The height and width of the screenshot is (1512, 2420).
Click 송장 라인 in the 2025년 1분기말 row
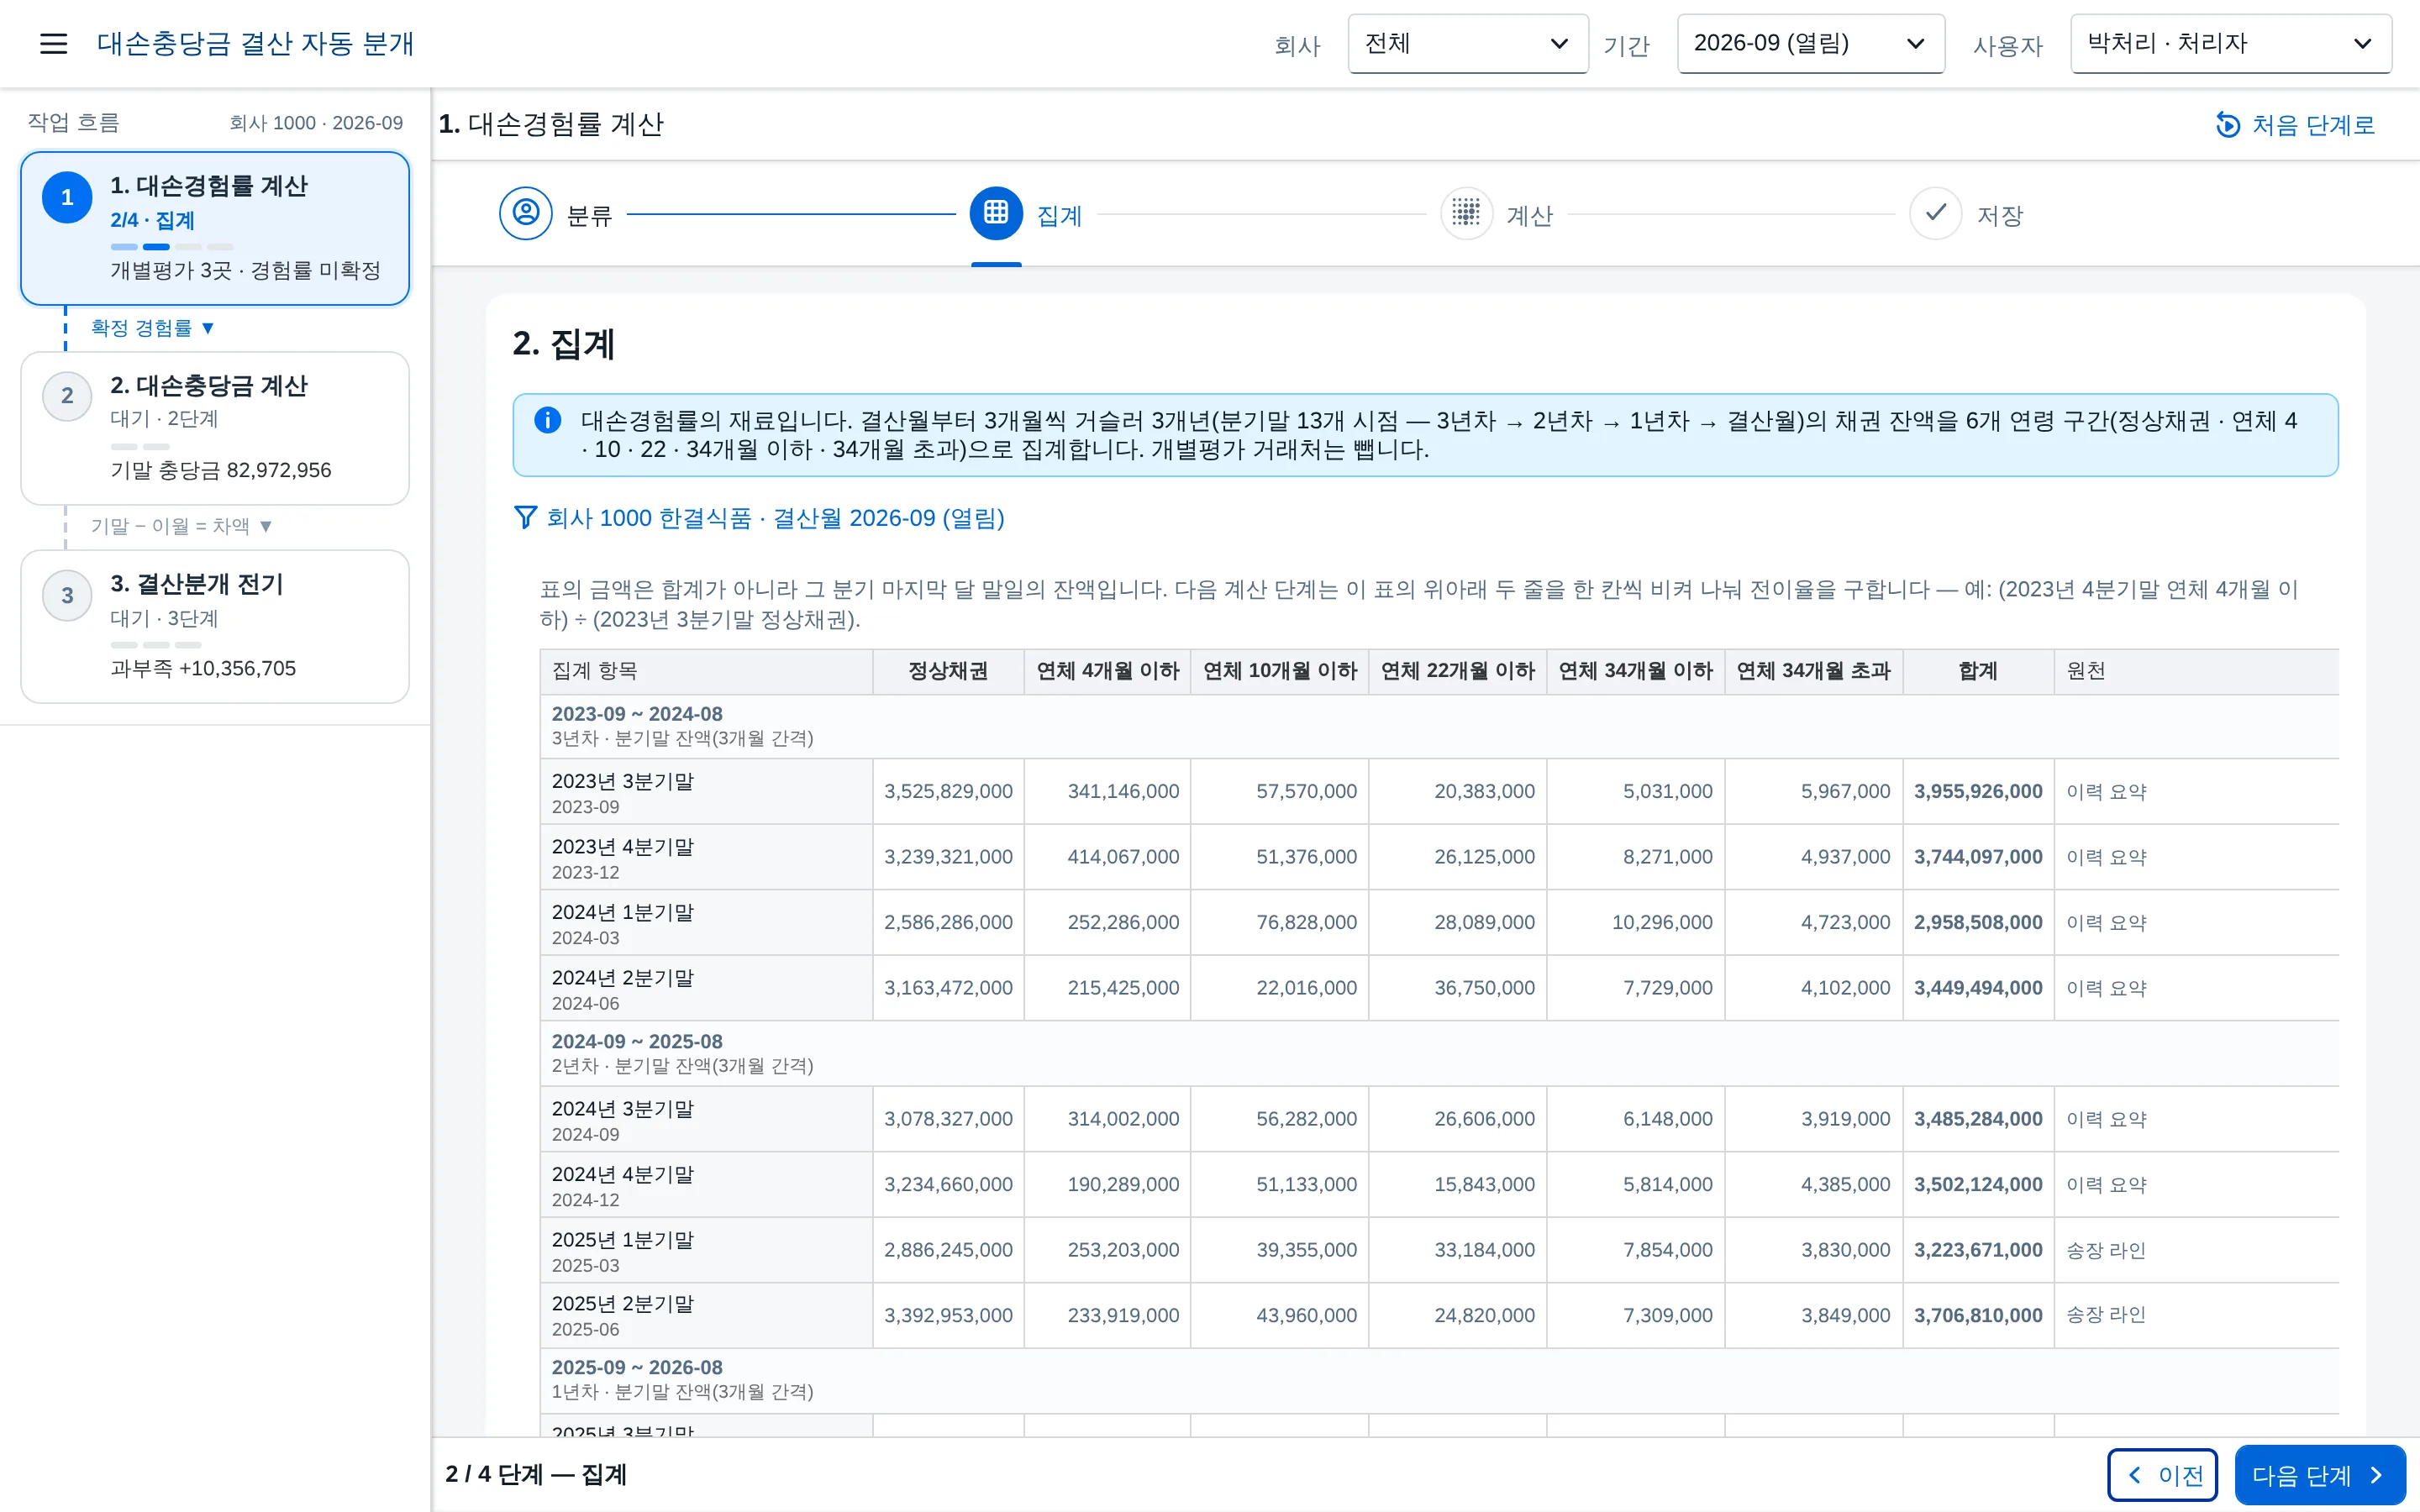click(2106, 1250)
